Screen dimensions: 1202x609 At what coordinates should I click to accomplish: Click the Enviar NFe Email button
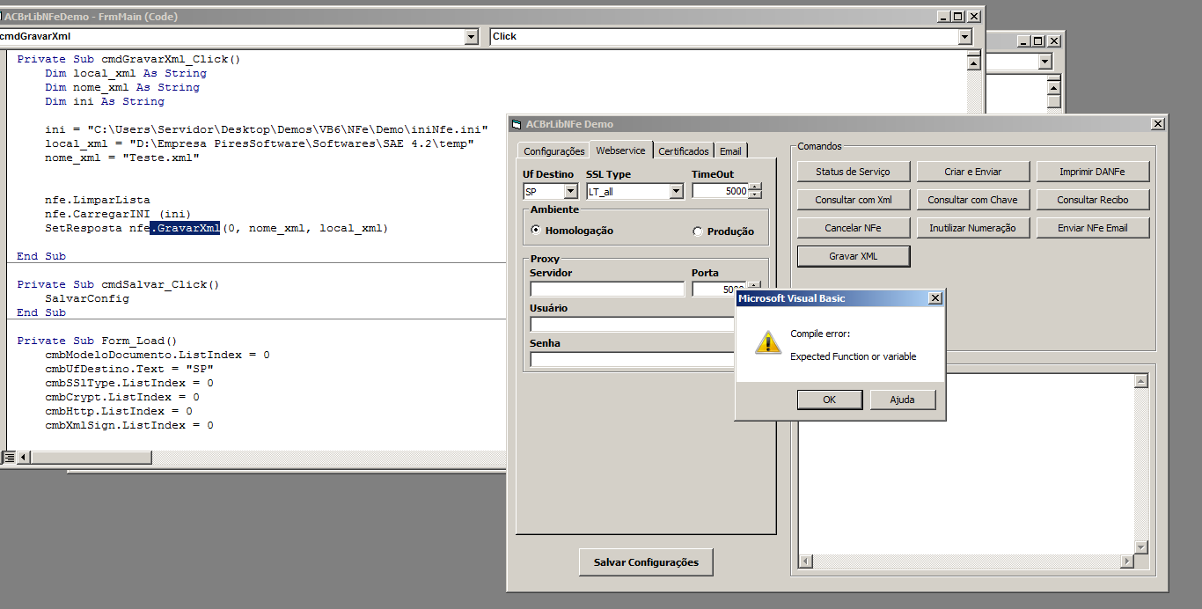click(1092, 228)
